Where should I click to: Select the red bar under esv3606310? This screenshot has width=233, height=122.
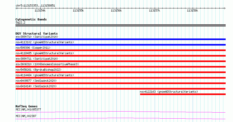120,67
